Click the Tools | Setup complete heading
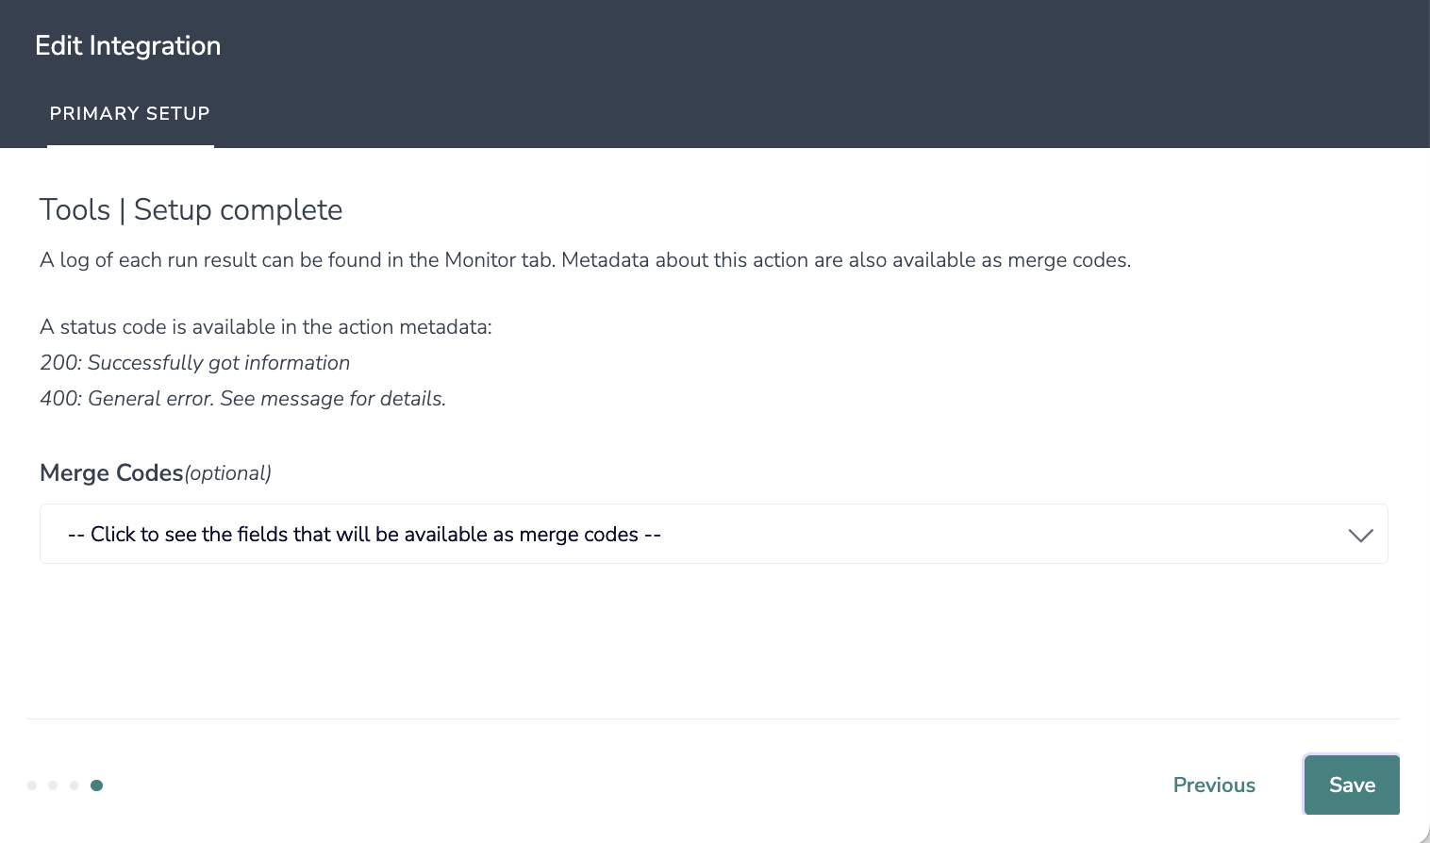This screenshot has width=1430, height=843. [191, 210]
